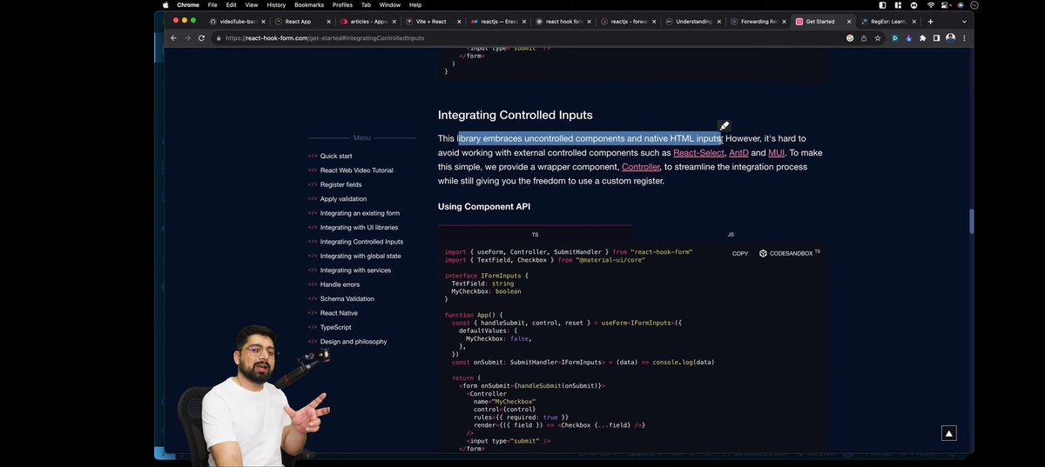Open the Apple menu
1045x467 pixels.
pyautogui.click(x=165, y=4)
